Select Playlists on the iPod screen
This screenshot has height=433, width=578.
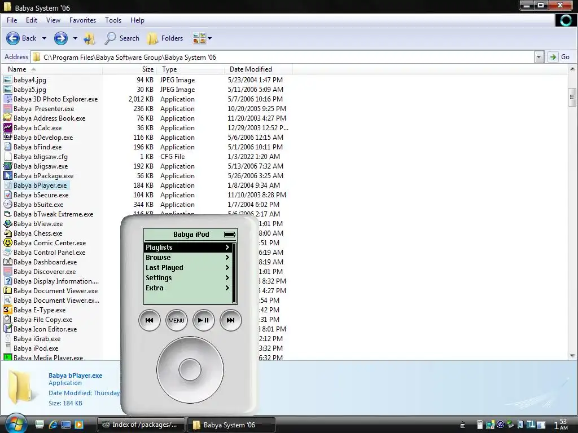tap(187, 248)
